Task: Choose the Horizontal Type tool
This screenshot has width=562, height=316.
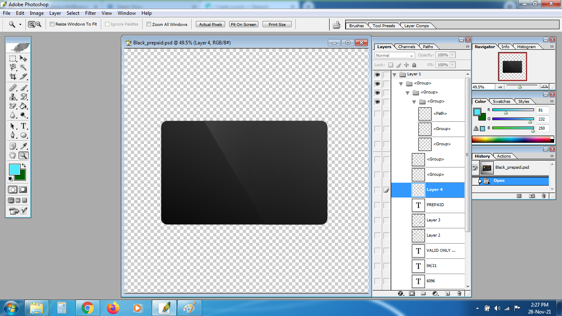Action: (23, 126)
